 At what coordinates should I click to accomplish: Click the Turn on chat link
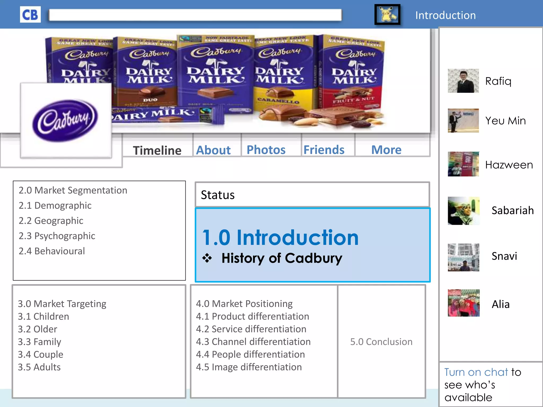476,372
